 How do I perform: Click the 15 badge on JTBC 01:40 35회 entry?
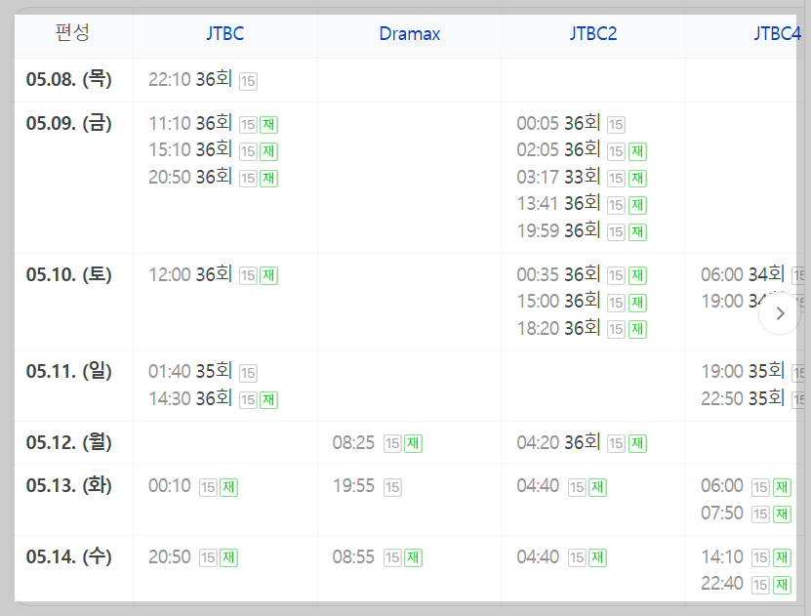(x=247, y=373)
